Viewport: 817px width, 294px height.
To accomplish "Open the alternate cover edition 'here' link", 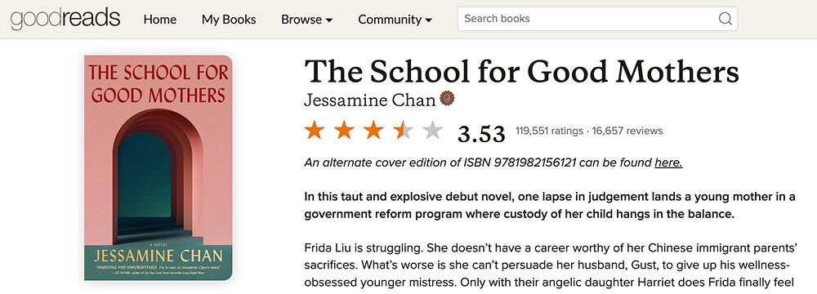I will click(x=668, y=163).
